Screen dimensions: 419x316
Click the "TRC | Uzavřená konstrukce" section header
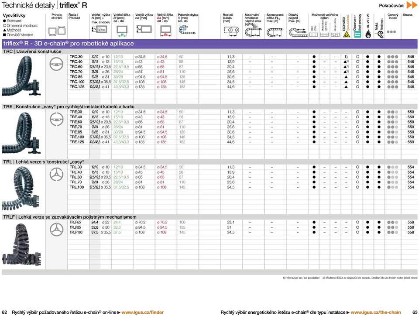point(209,52)
